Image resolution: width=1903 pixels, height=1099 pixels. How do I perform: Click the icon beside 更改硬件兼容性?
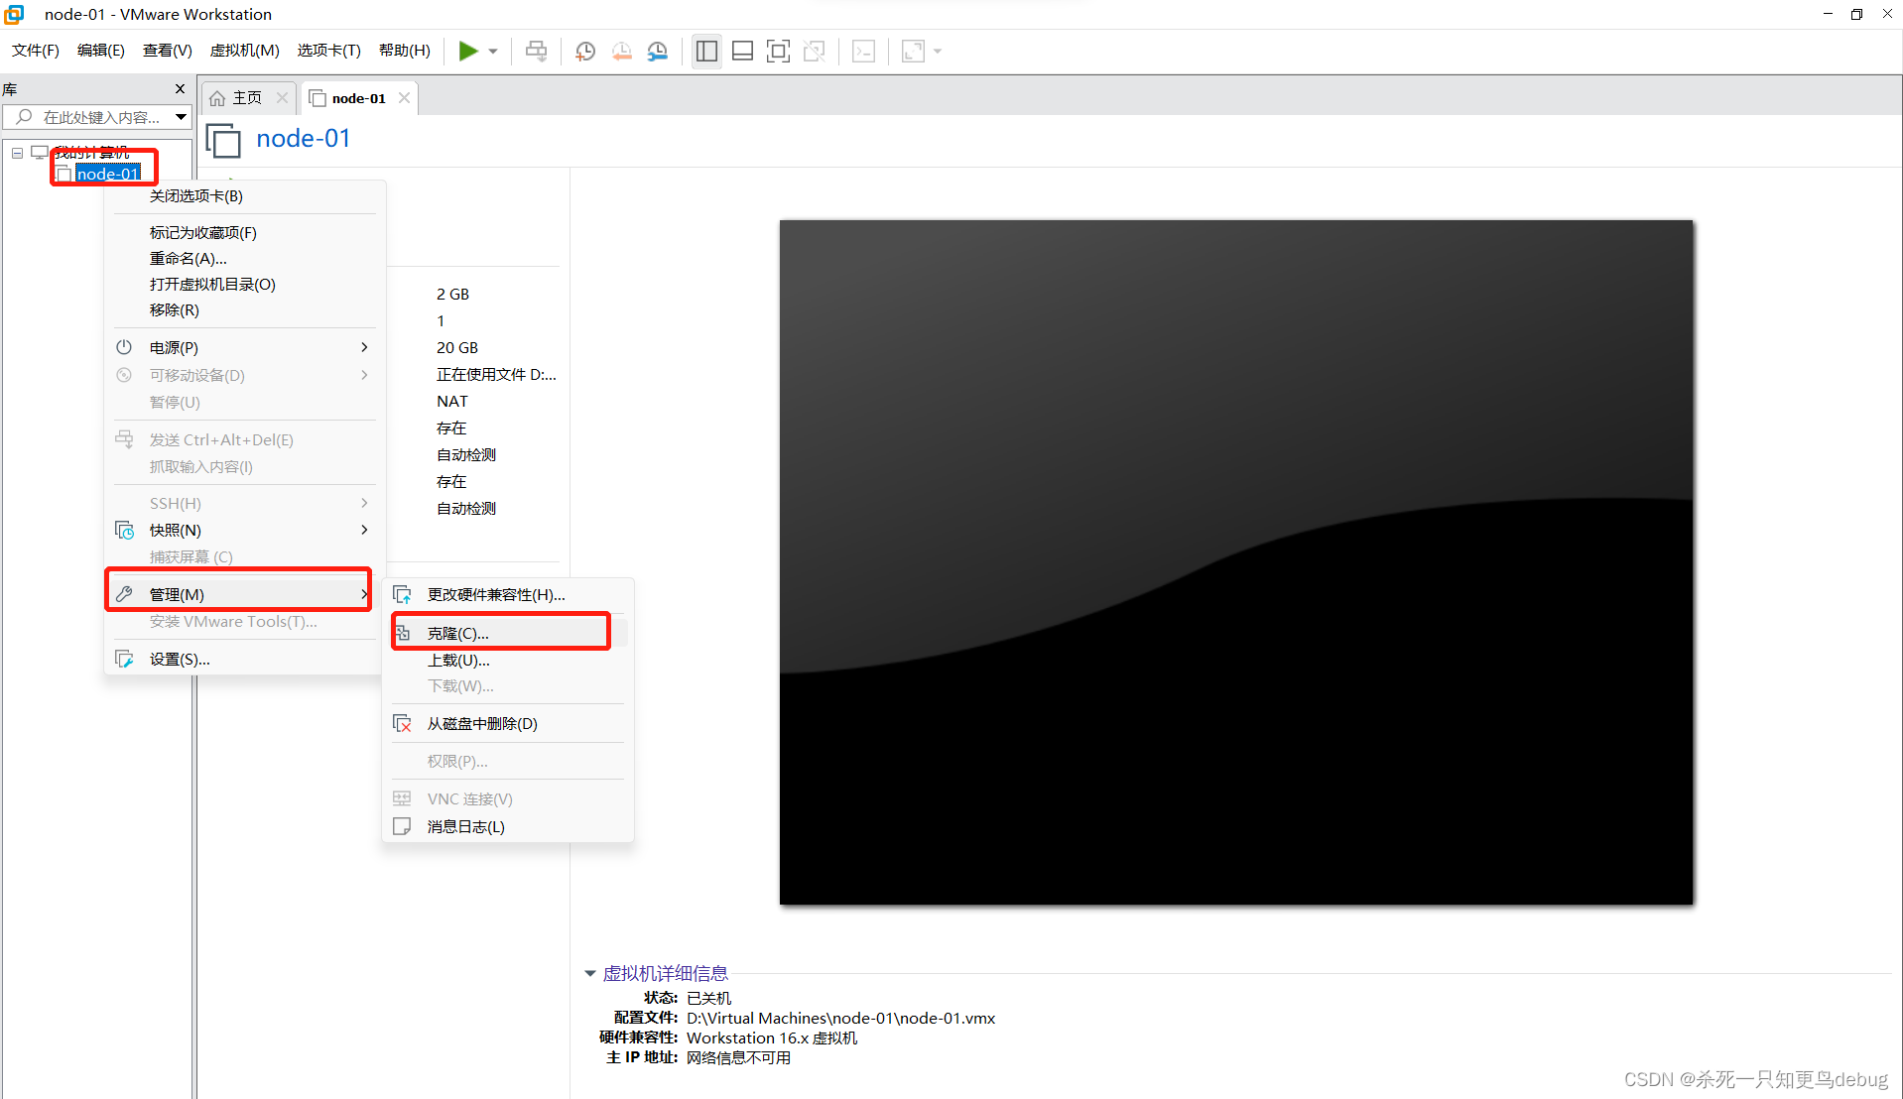tap(402, 594)
